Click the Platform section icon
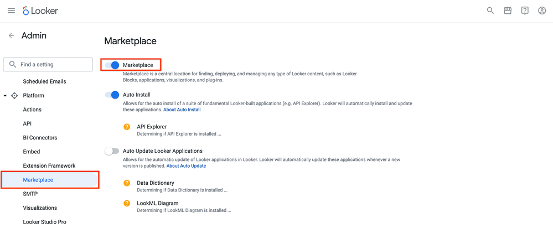 point(14,96)
